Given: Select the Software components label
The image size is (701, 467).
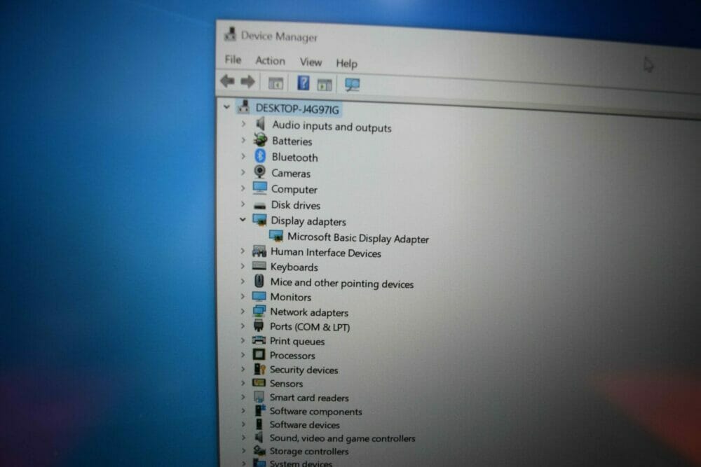Looking at the screenshot, I should [315, 411].
